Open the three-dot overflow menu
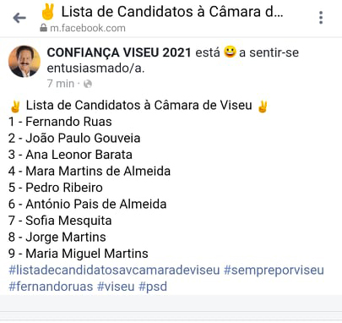Image resolution: width=342 pixels, height=323 pixels. coord(321,18)
